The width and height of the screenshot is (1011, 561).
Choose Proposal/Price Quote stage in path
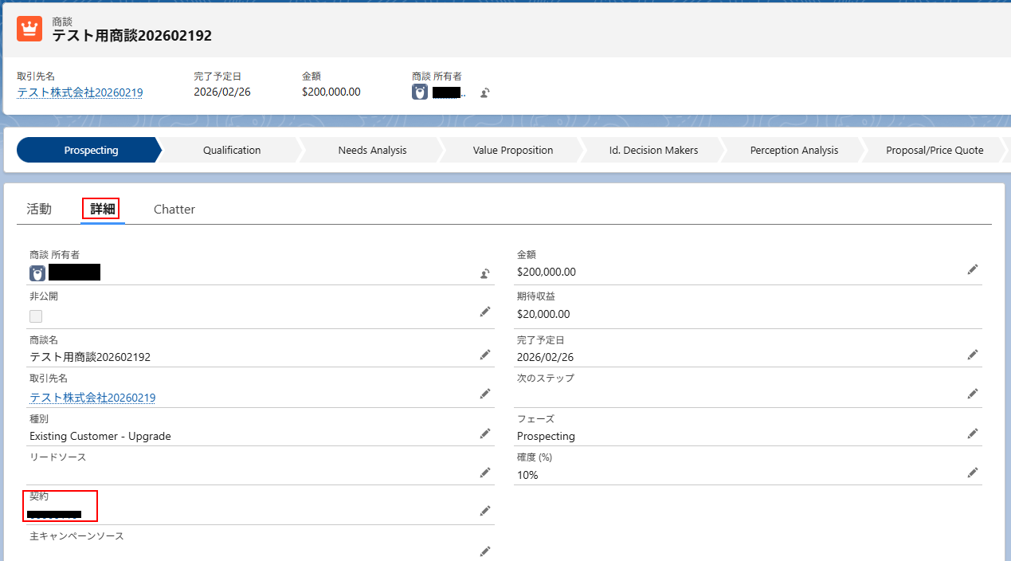coord(934,150)
